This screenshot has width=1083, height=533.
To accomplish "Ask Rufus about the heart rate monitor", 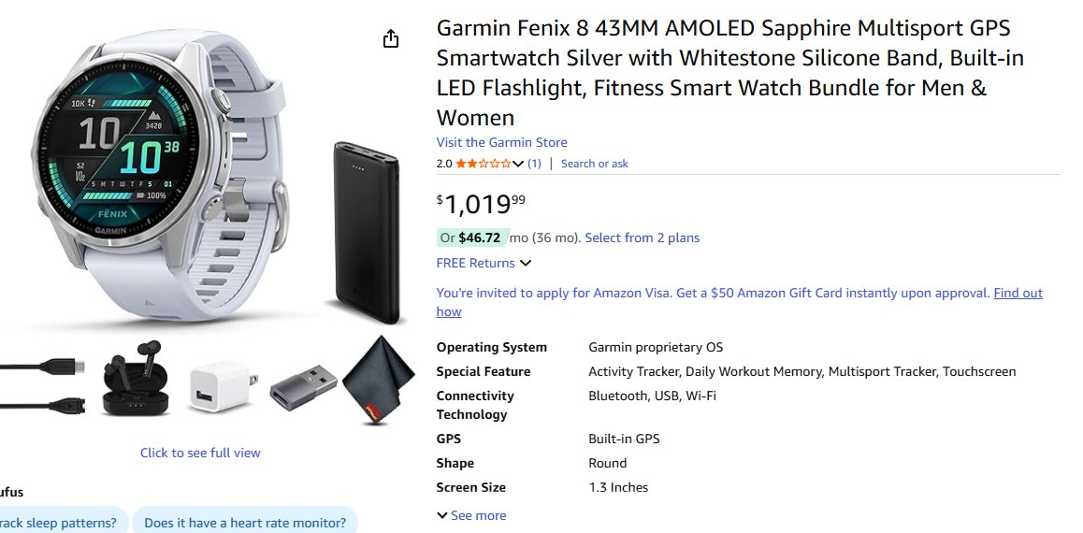I will (245, 523).
